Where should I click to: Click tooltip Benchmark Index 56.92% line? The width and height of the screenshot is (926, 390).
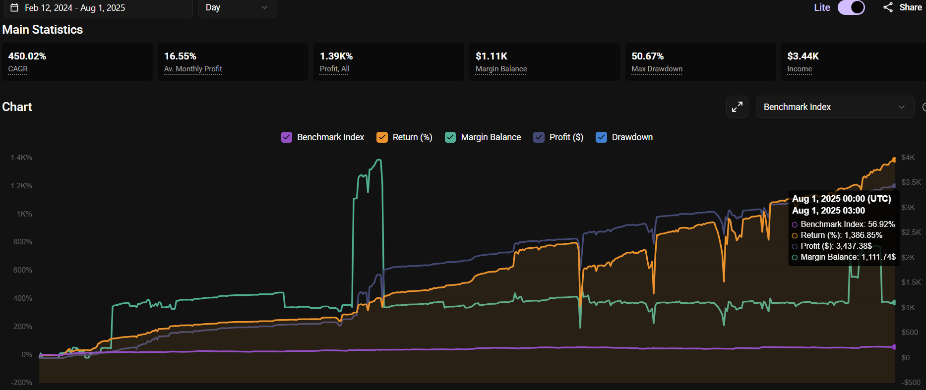[843, 224]
